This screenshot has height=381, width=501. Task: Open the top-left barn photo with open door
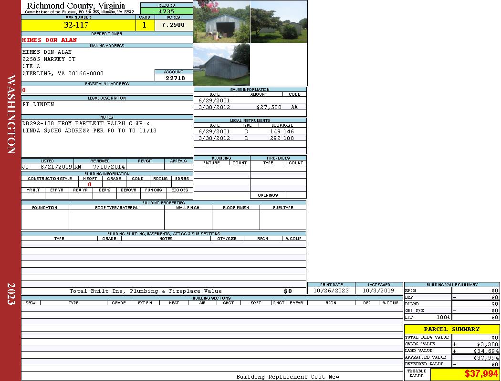[x=221, y=21]
